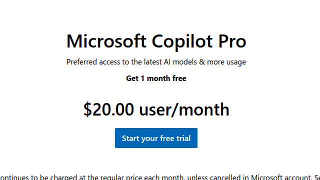The height and width of the screenshot is (180, 320).
Task: Select the 'Get 1 month free' text
Action: [156, 78]
